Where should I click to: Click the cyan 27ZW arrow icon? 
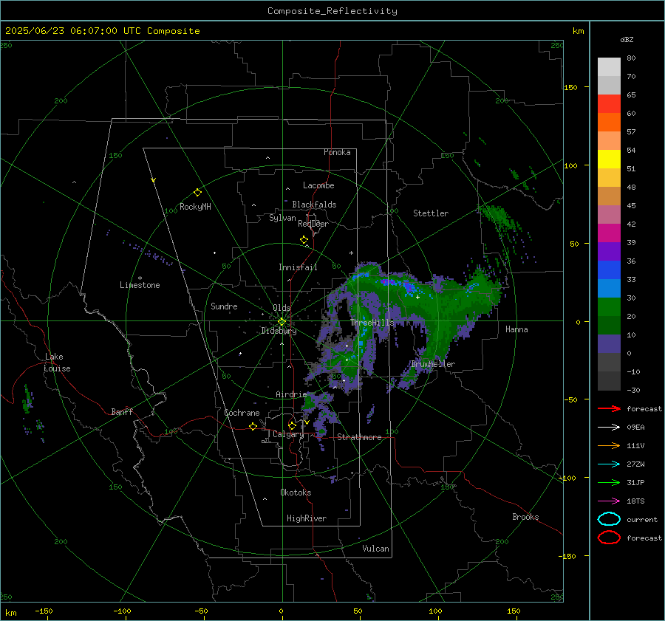click(x=609, y=464)
